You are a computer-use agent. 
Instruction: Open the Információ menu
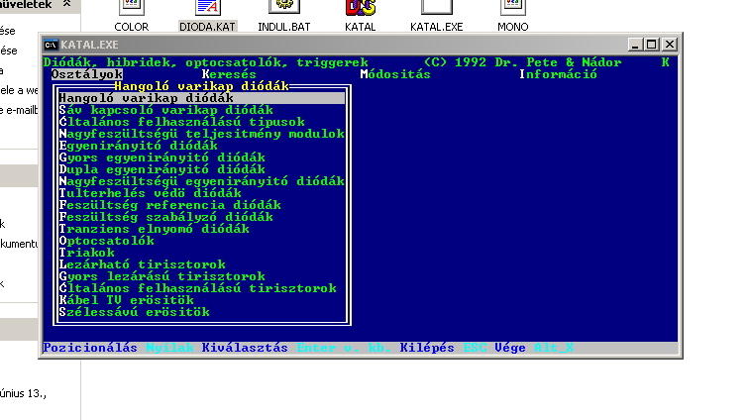click(558, 74)
